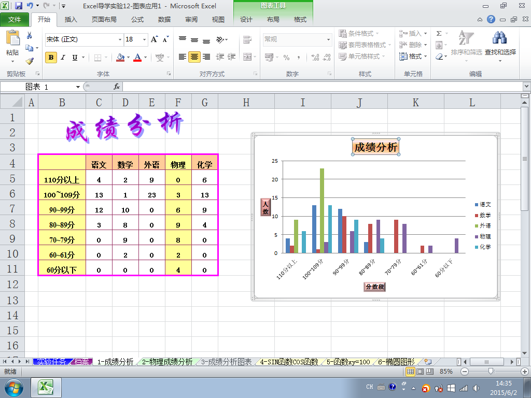The height and width of the screenshot is (398, 531).
Task: Open the font size dropdown
Action: [x=144, y=39]
